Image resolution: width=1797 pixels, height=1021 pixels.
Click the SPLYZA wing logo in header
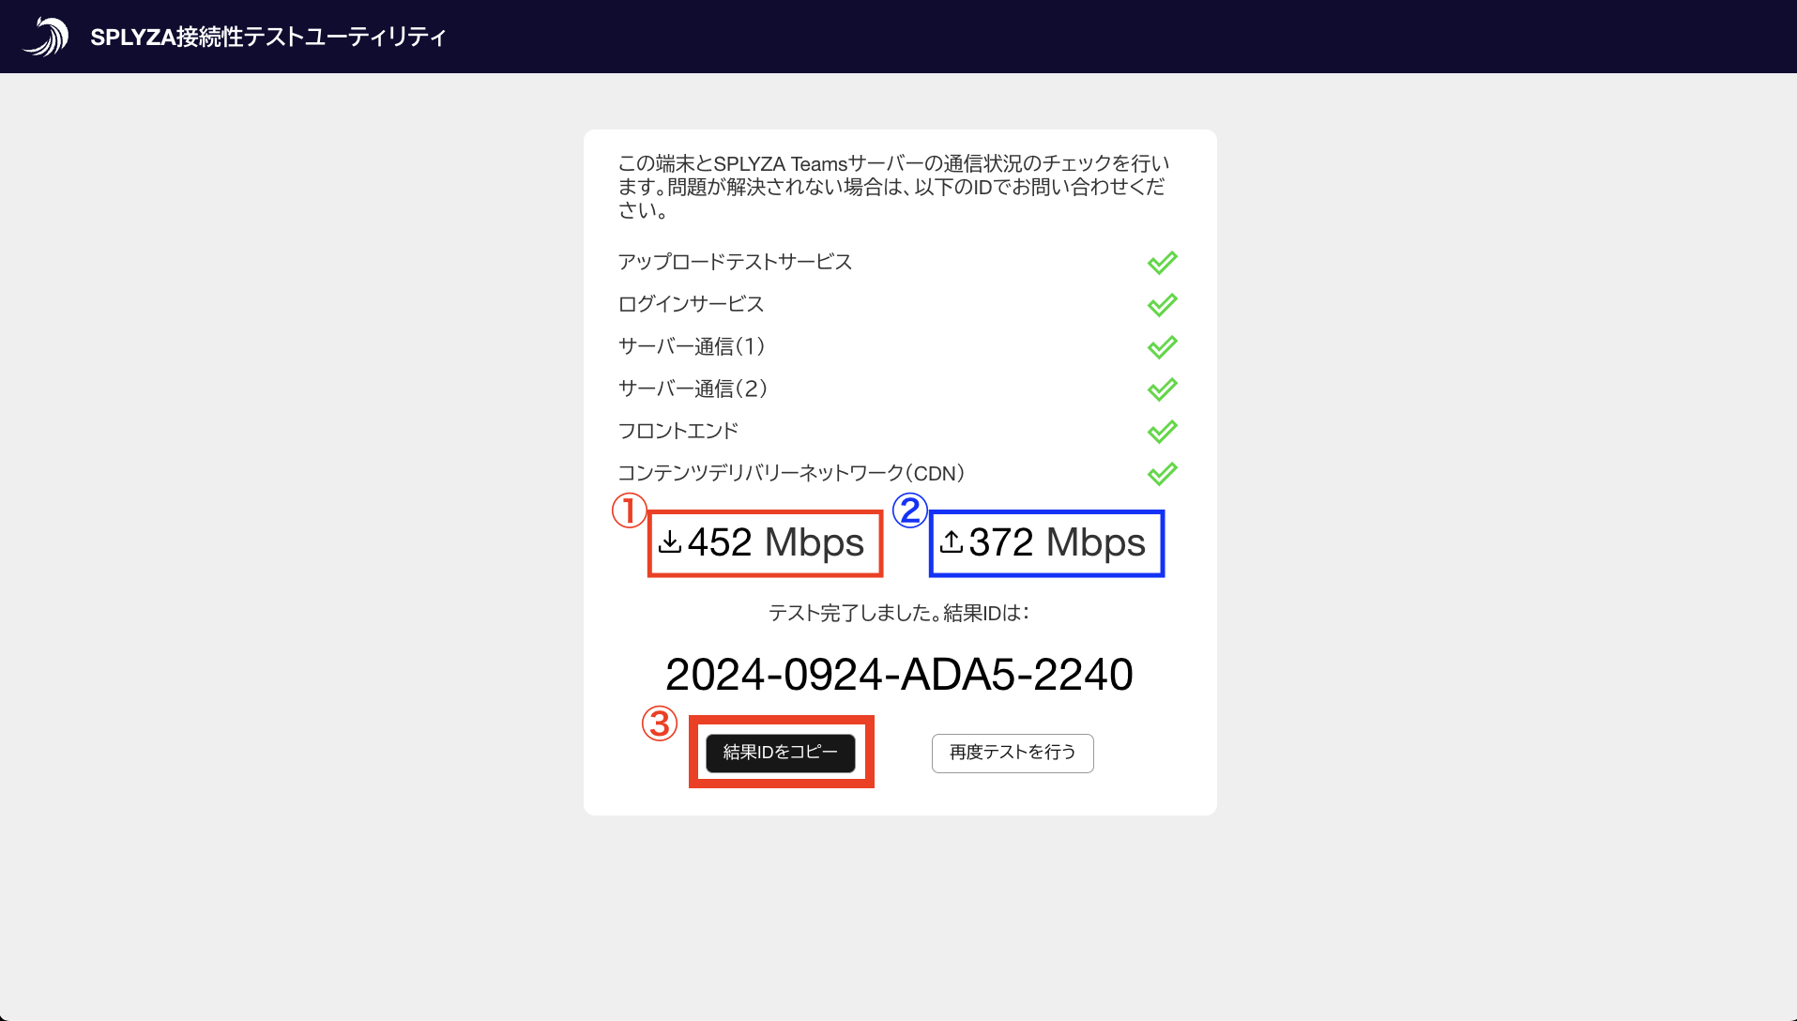[46, 37]
